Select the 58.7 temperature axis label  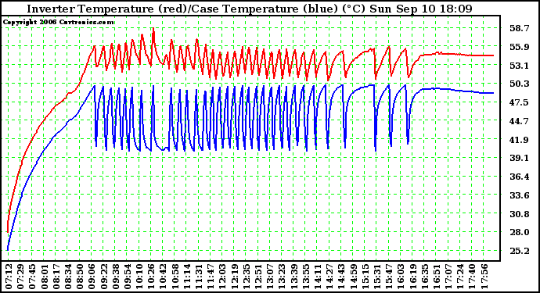tap(520, 28)
